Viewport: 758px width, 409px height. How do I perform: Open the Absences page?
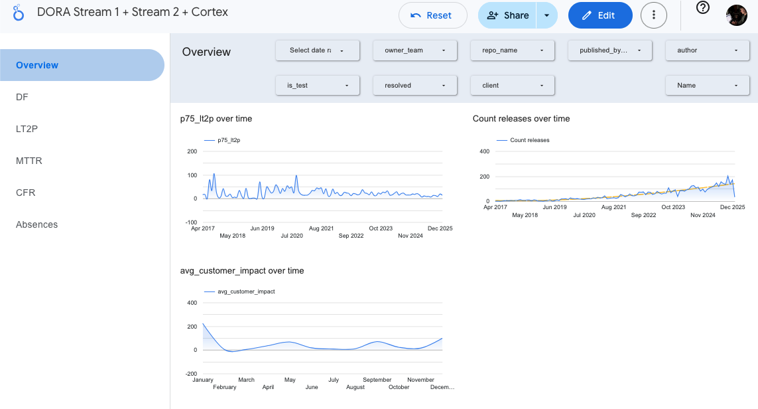(x=36, y=224)
